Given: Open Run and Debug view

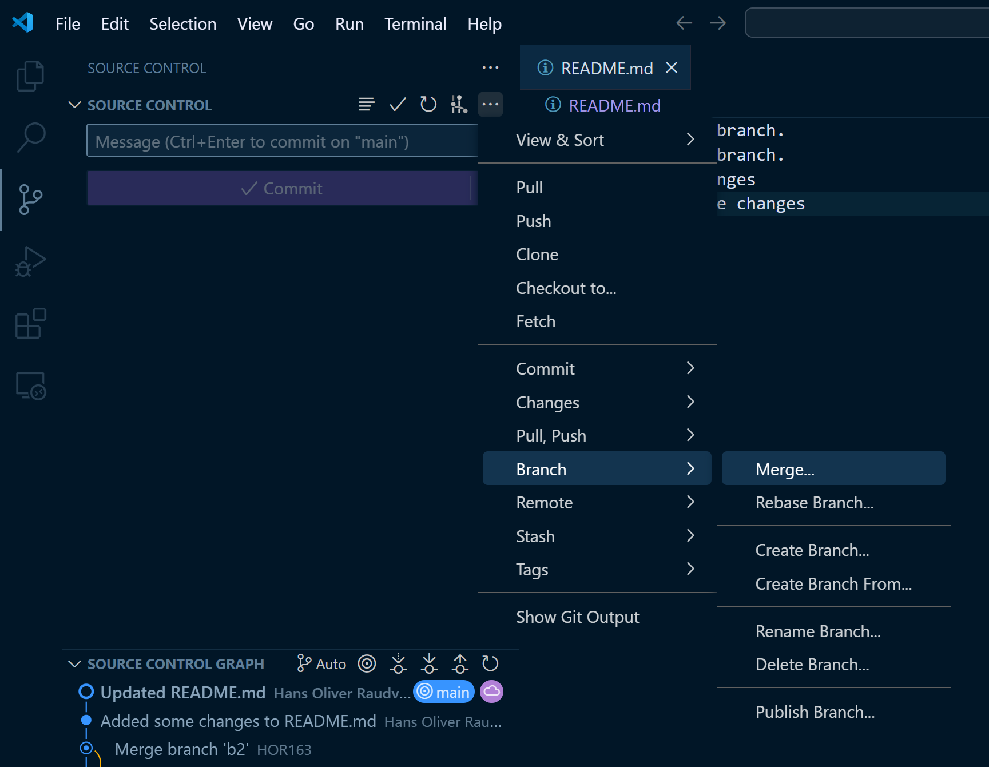Looking at the screenshot, I should pyautogui.click(x=30, y=261).
